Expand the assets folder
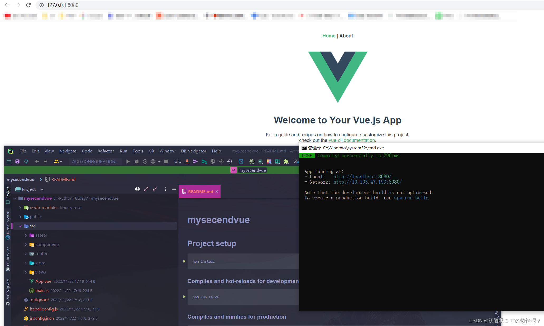The image size is (544, 326). pos(26,235)
